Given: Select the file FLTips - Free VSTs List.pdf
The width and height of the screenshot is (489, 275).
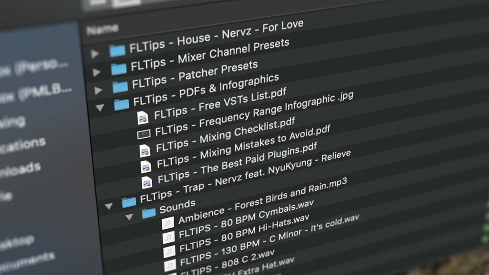Looking at the screenshot, I should click(x=220, y=103).
